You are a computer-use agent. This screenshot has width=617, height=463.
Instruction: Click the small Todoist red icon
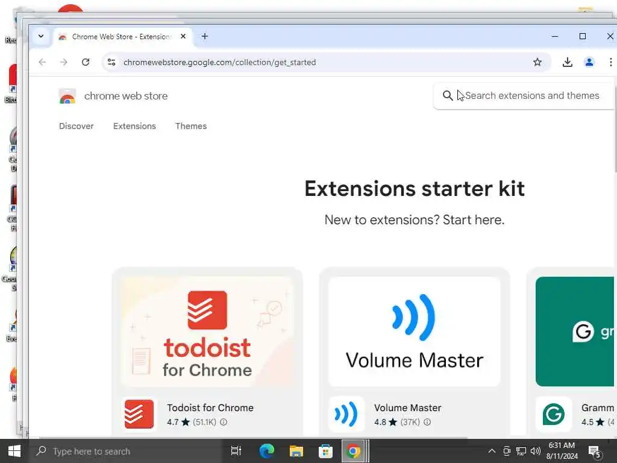(x=139, y=414)
